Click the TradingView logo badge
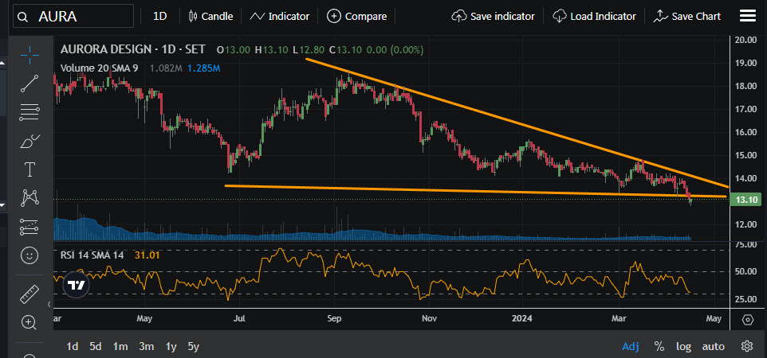Viewport: 767px width, 358px height. 77,286
